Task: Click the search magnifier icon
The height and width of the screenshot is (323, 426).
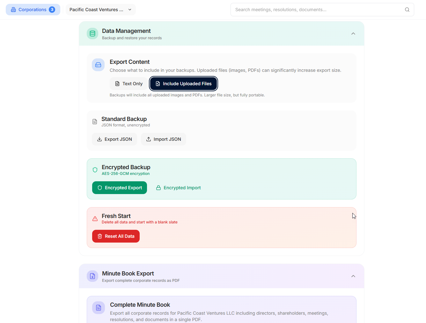Action: point(407,10)
